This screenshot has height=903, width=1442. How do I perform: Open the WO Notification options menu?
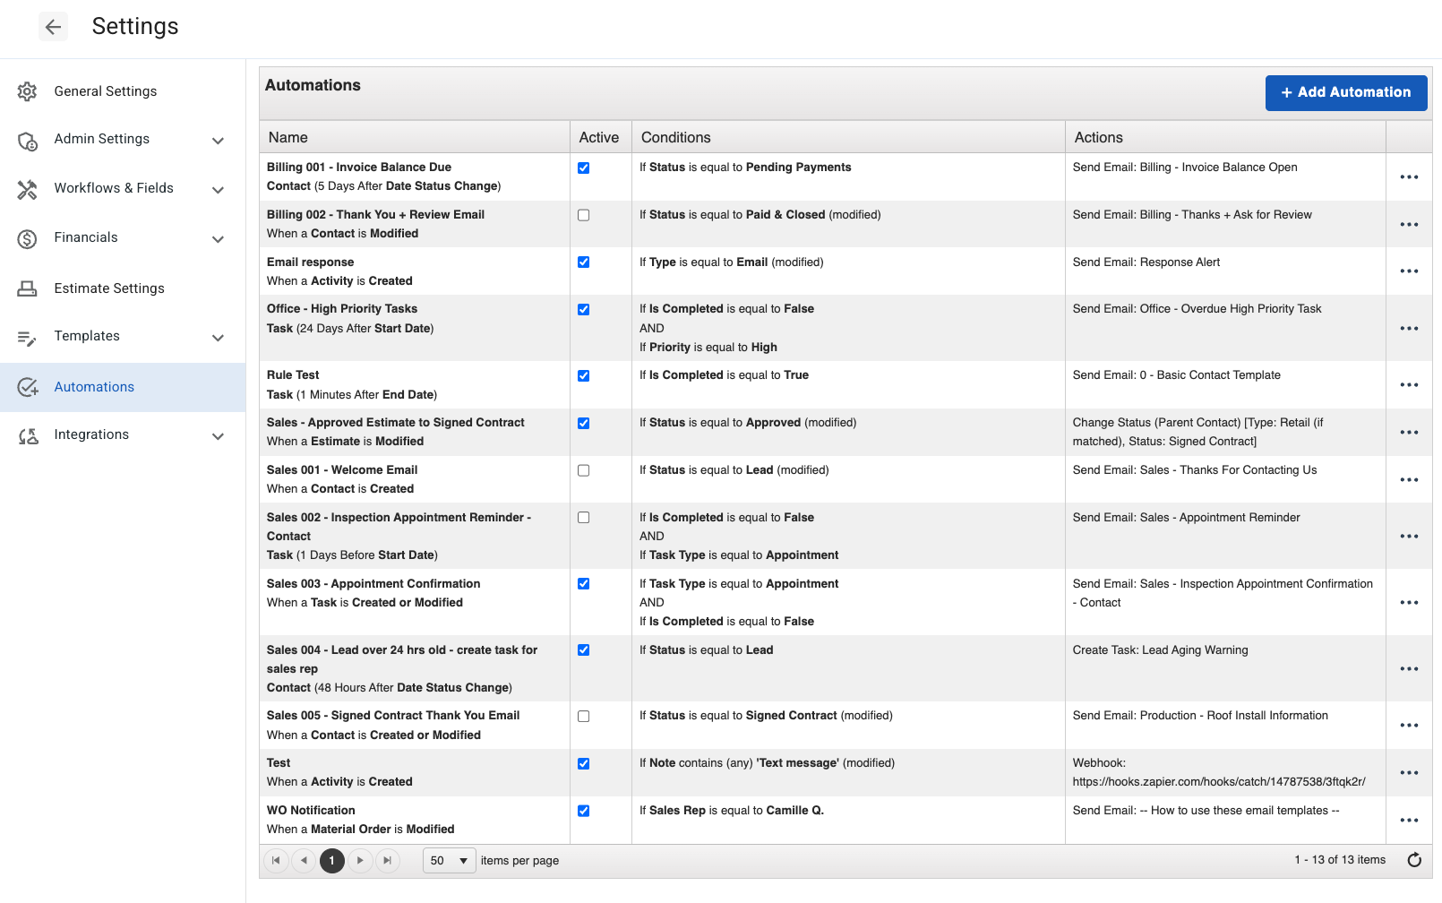1409,819
